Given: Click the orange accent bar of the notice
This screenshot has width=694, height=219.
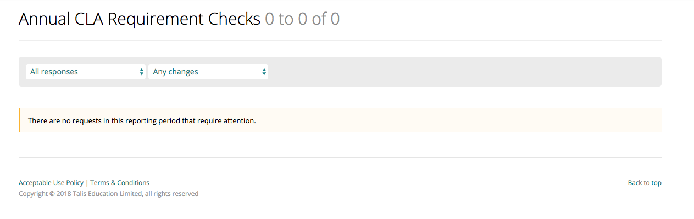Looking at the screenshot, I should click(x=20, y=120).
